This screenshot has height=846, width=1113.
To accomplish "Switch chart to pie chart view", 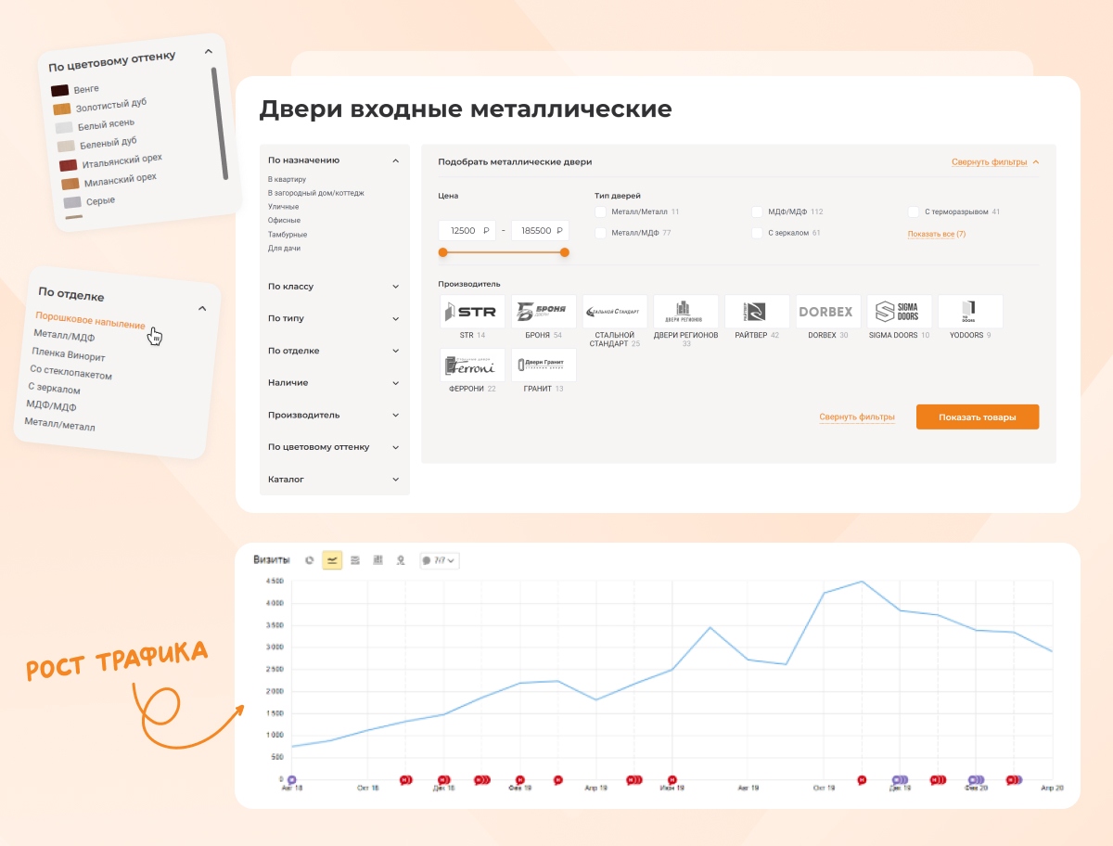I will [x=310, y=560].
